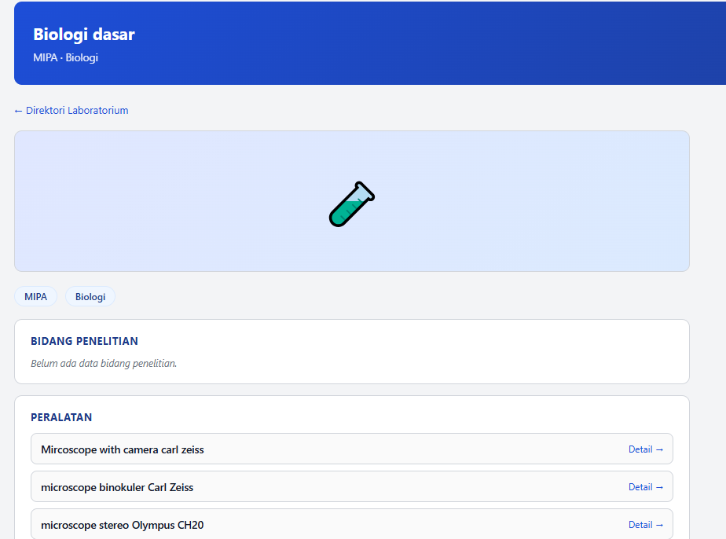Click the MIPA · Biologi subtitle in header
Screen dimensions: 726x539
pyautogui.click(x=66, y=57)
